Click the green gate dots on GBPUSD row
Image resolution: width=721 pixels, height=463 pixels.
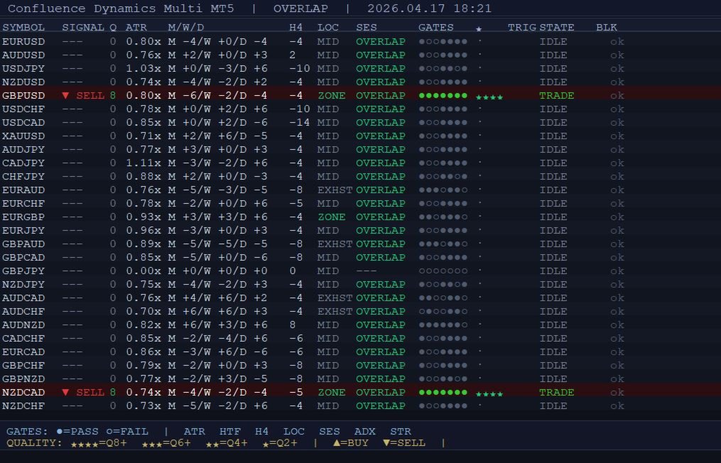point(443,96)
